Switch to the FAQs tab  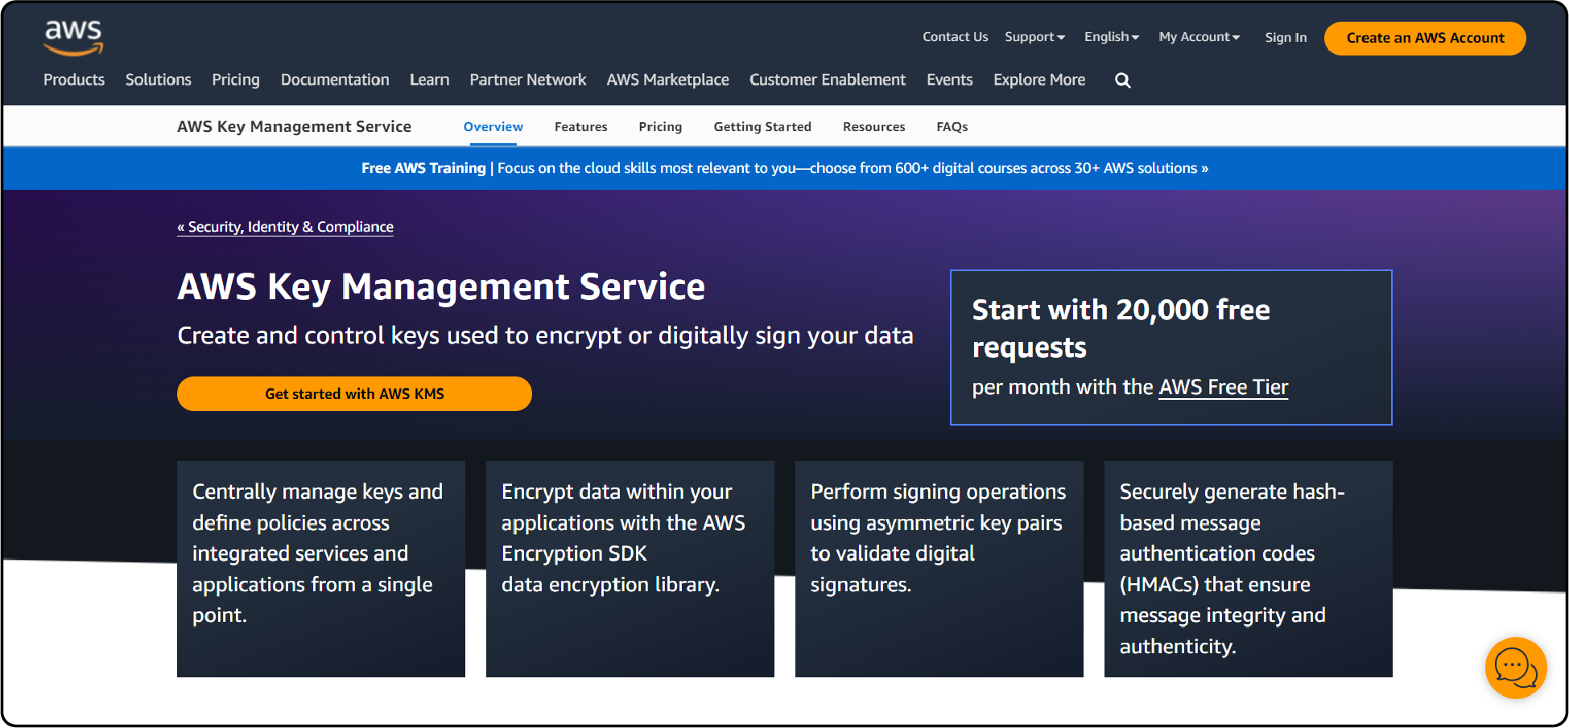[x=952, y=127]
